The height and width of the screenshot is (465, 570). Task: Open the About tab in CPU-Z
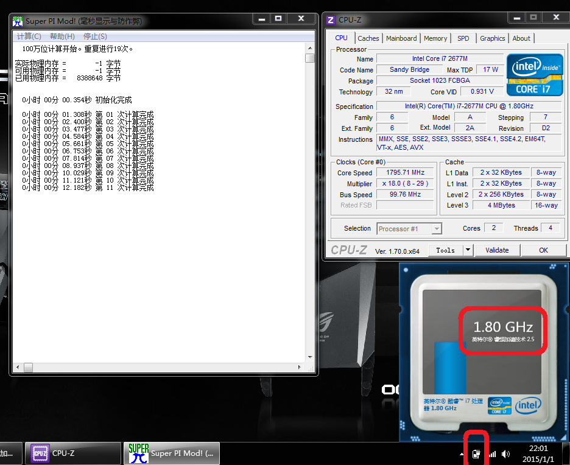(521, 38)
